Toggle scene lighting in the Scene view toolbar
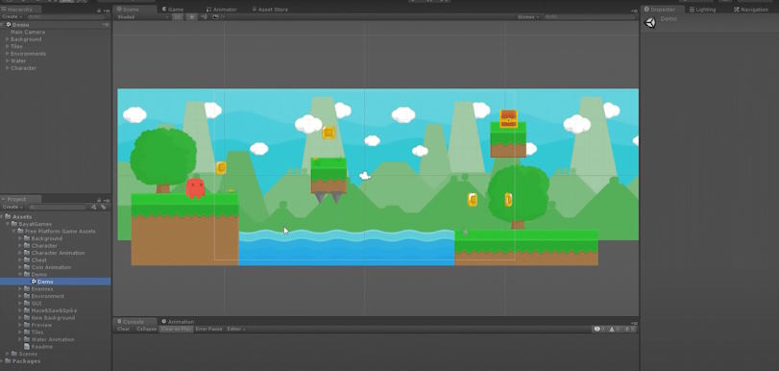 [192, 17]
